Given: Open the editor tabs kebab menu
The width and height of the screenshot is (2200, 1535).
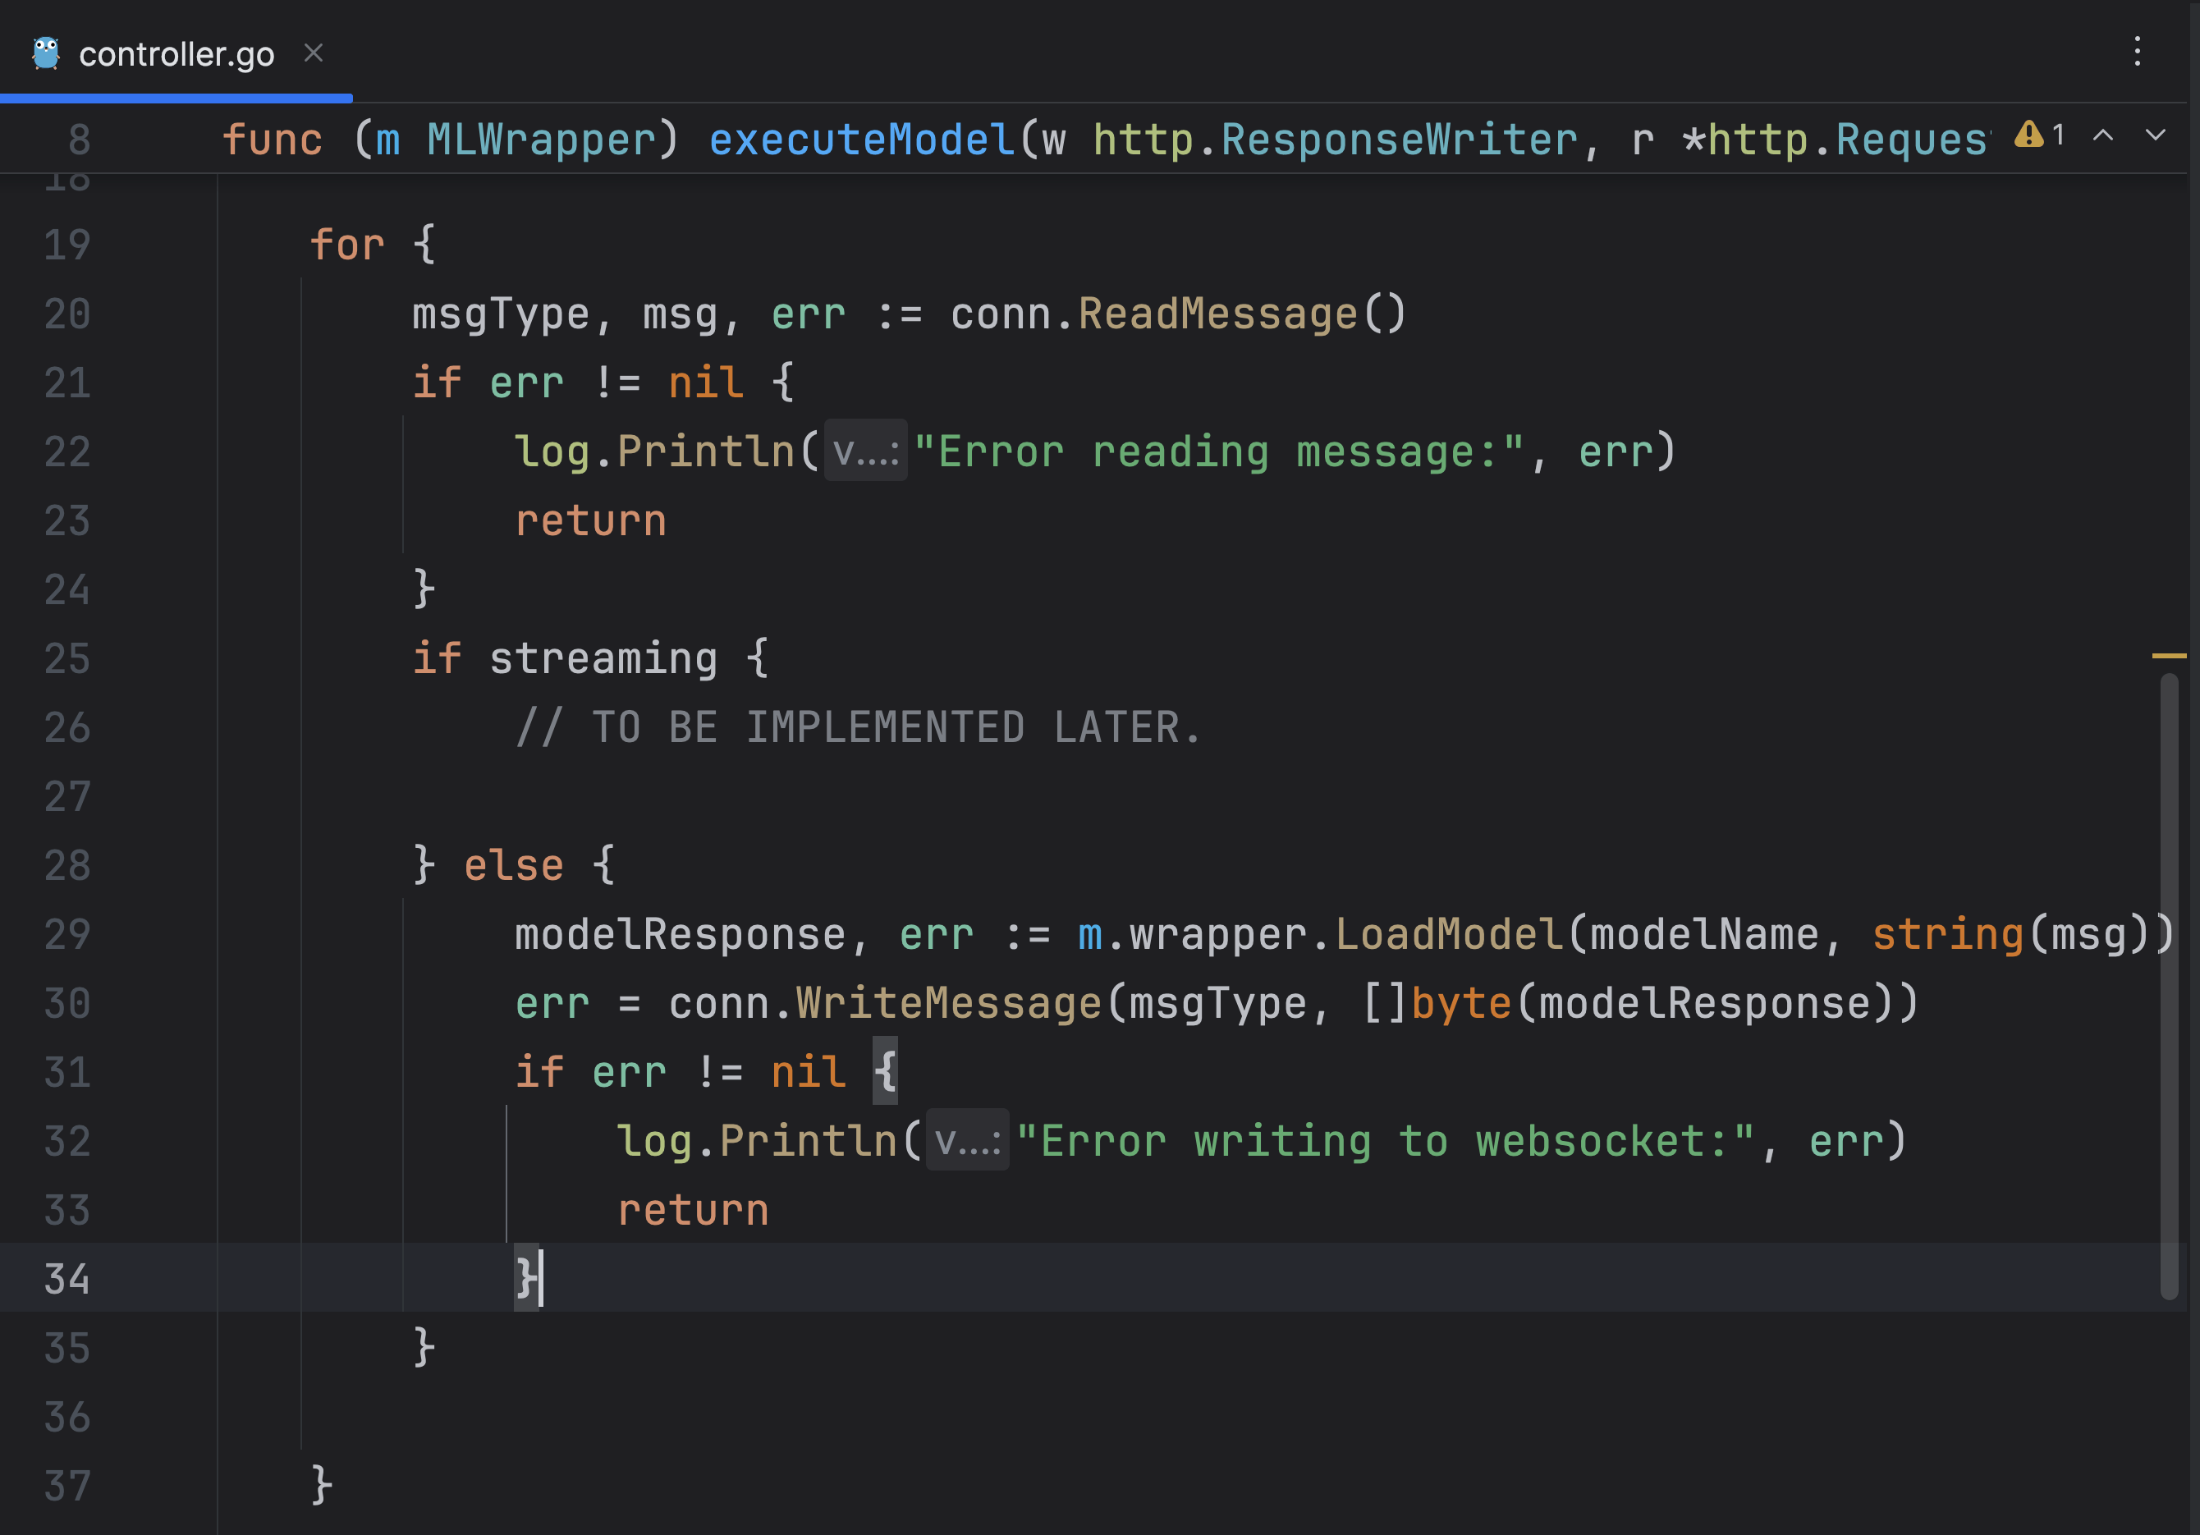Looking at the screenshot, I should (2137, 52).
